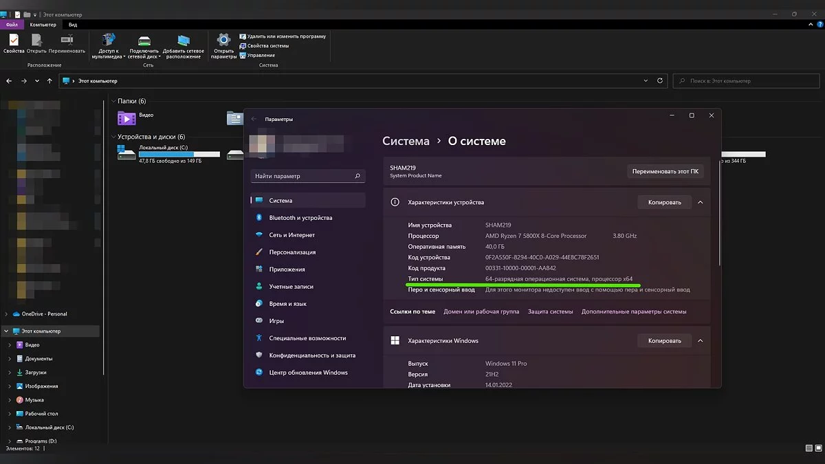825x464 pixels.
Task: Open Доступ к мультимедиа ribbon icon
Action: [x=109, y=43]
